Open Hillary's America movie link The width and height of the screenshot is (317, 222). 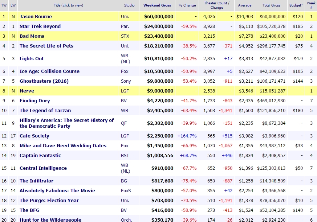(x=67, y=123)
